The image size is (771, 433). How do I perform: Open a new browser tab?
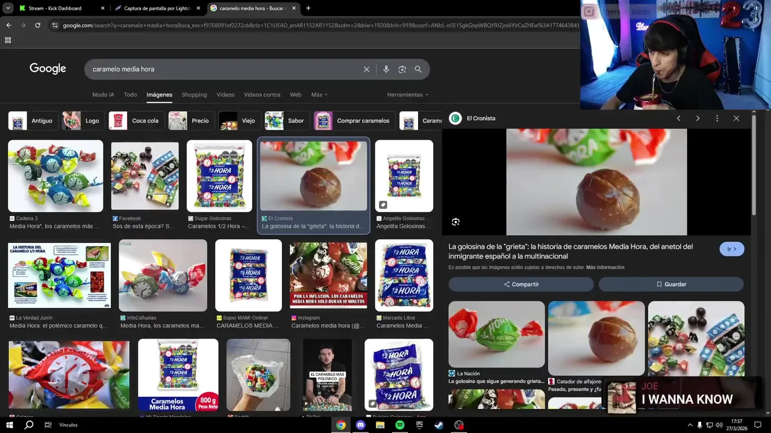[308, 8]
